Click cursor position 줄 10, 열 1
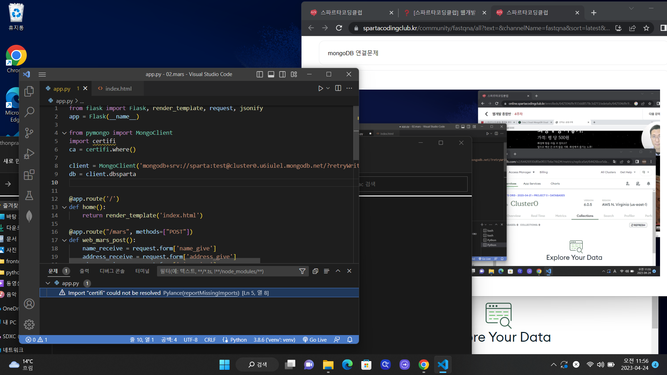This screenshot has height=375, width=667. 142,340
